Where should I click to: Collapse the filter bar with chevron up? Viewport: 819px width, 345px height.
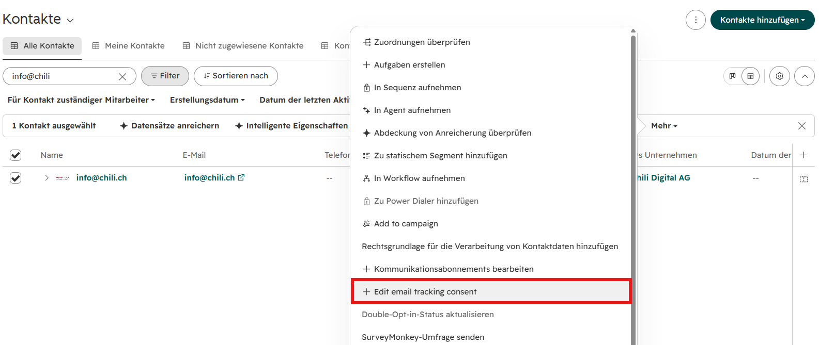coord(805,76)
